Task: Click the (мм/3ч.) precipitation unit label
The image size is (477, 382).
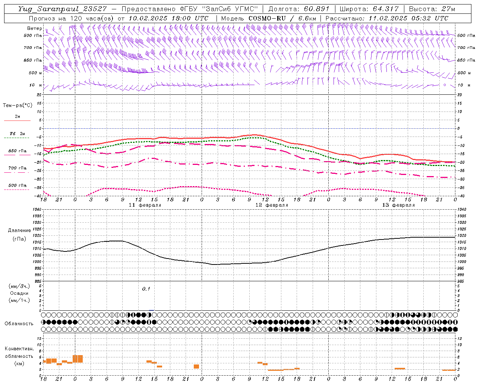Action: click(x=19, y=286)
